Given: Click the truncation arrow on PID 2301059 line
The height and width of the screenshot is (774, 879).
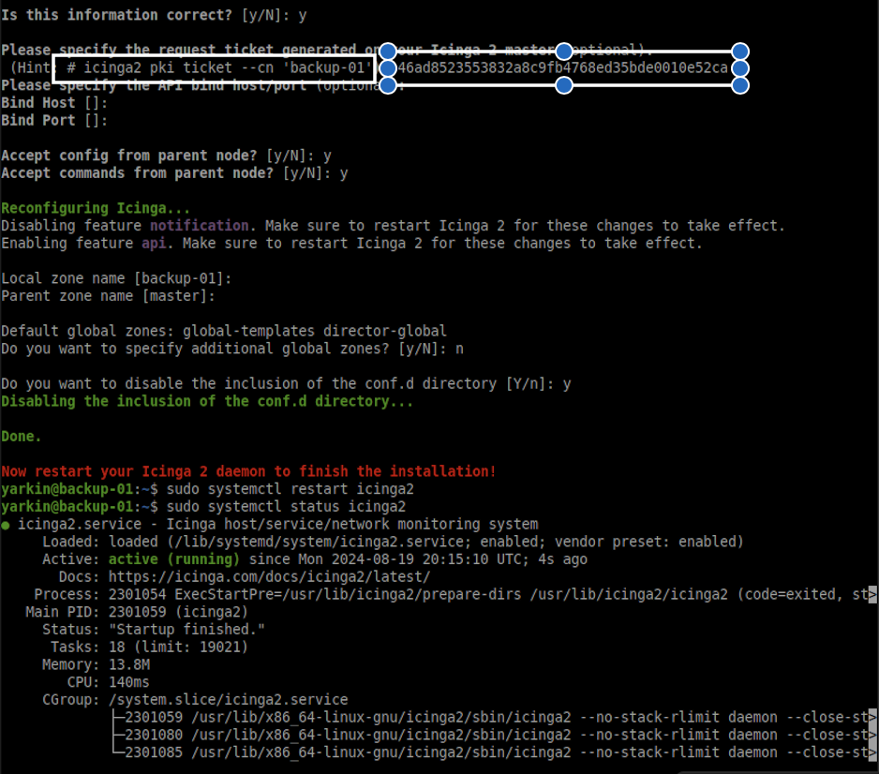Looking at the screenshot, I should click(x=872, y=718).
